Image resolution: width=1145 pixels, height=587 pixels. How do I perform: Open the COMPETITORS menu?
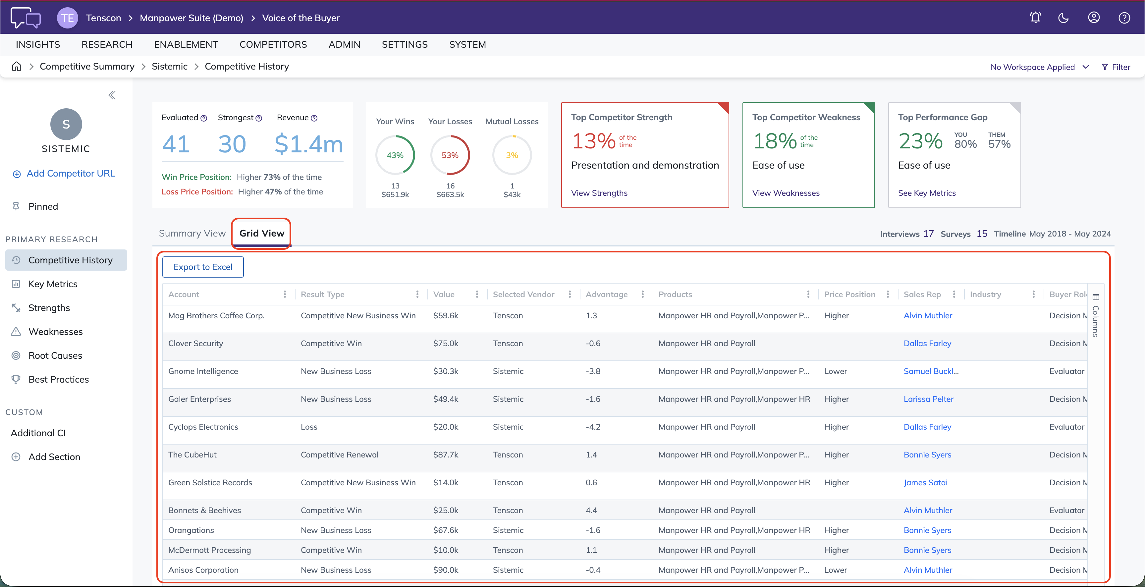coord(273,44)
